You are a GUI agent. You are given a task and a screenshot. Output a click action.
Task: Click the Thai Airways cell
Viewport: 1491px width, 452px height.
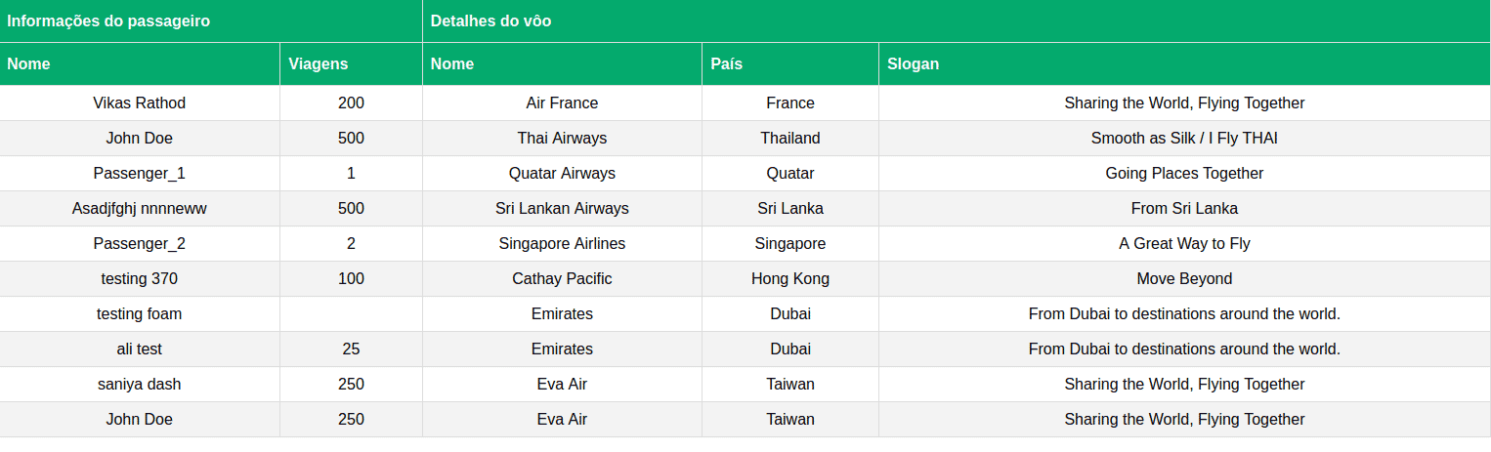562,139
